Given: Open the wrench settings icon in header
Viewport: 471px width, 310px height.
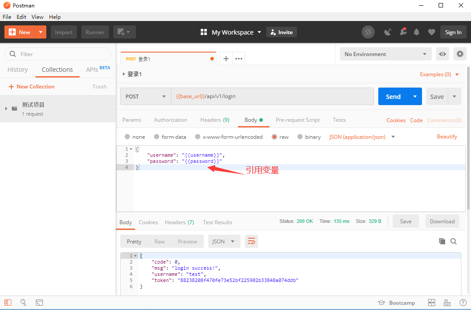Looking at the screenshot, I should 403,32.
